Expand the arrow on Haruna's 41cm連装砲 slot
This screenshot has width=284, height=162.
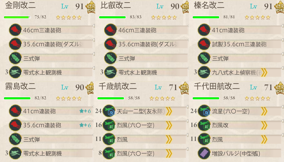coord(282,26)
